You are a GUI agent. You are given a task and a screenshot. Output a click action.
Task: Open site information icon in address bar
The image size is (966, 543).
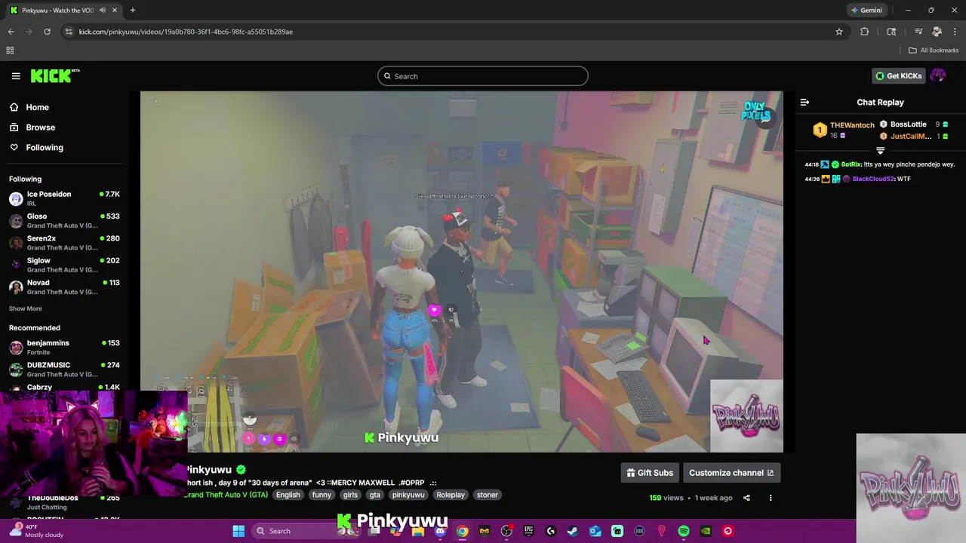(x=69, y=32)
